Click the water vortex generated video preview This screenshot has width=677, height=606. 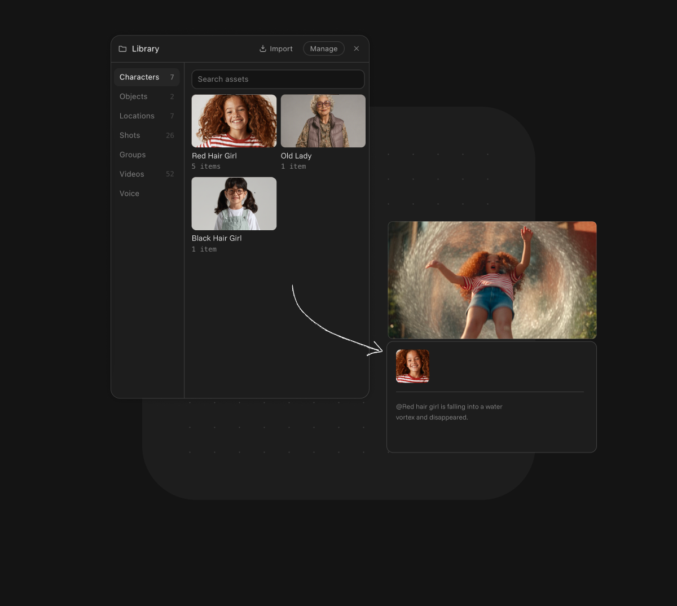(x=492, y=280)
